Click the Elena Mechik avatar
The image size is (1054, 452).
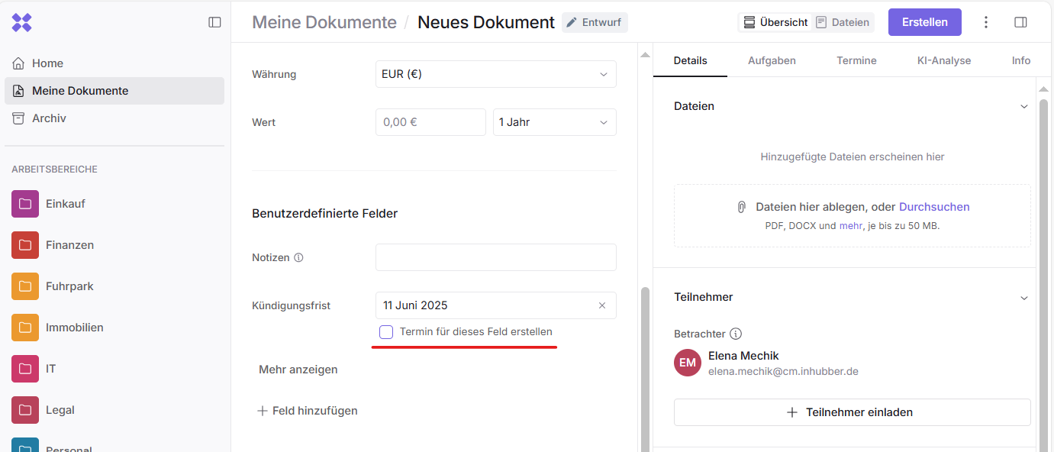pyautogui.click(x=688, y=363)
